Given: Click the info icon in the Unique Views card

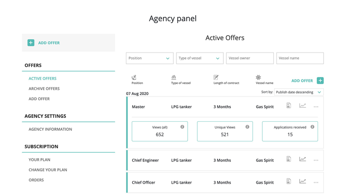Looking at the screenshot, I should coord(247,127).
